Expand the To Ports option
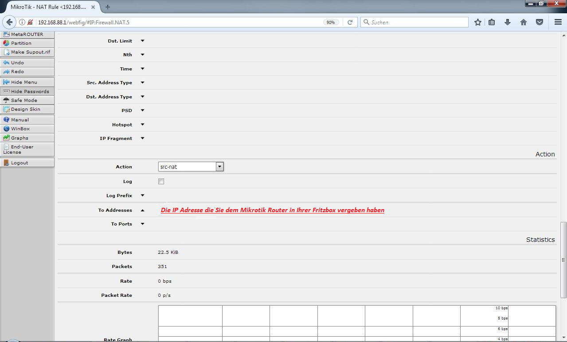567x342 pixels. [142, 224]
